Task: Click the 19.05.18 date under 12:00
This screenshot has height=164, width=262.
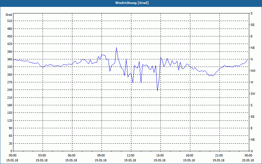Action: (x=130, y=160)
